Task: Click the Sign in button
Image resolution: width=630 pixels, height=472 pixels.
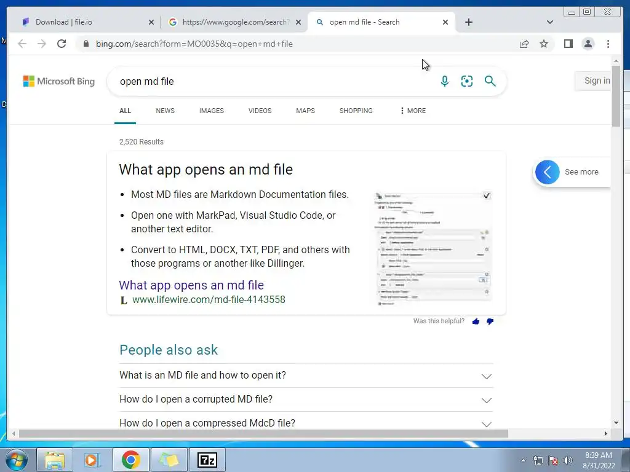Action: click(592, 81)
